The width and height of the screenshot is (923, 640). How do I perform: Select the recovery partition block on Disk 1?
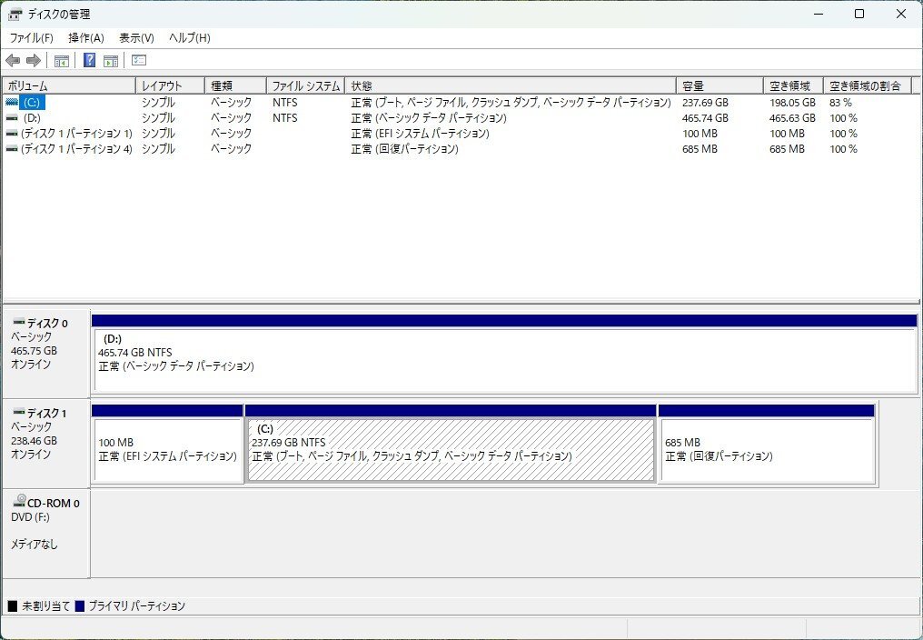coord(767,444)
